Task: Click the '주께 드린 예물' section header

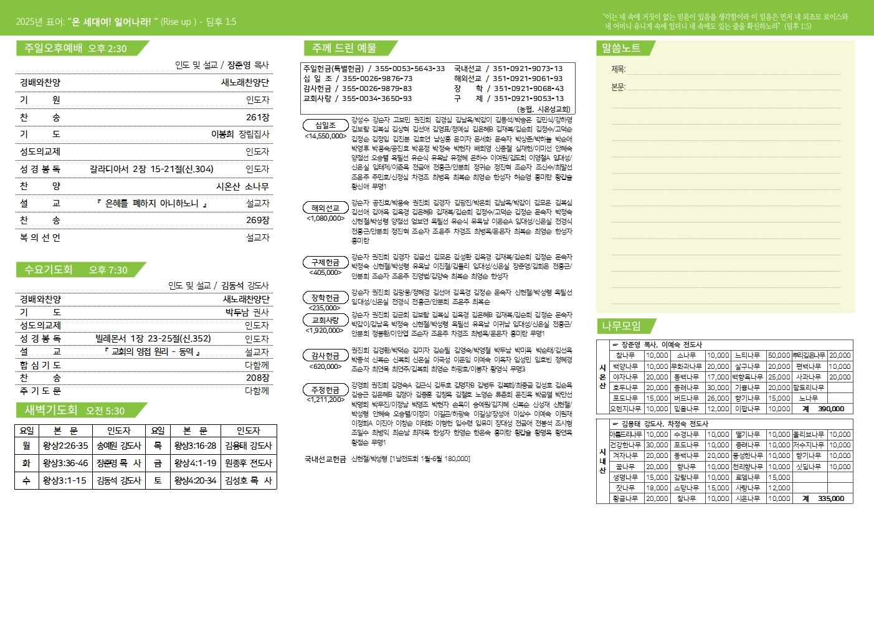Action: coord(350,48)
